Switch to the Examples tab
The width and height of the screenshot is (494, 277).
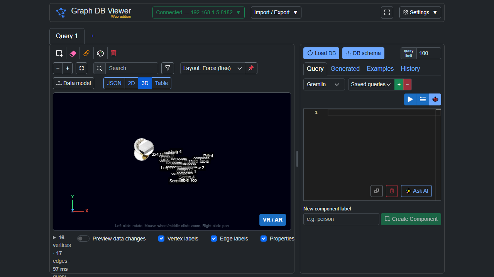point(380,68)
